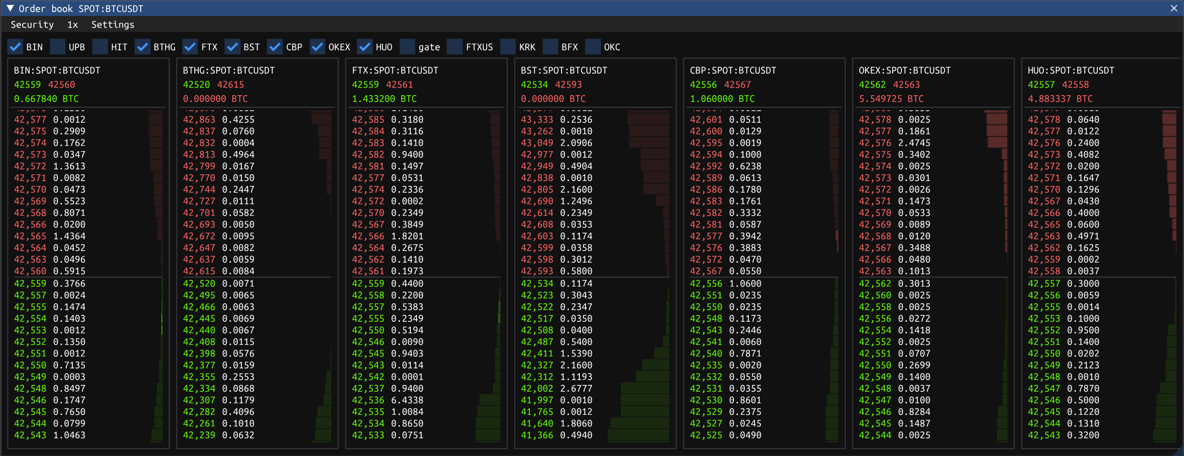1184x456 pixels.
Task: Select BST bid row 41,640 1.8060
Action: click(x=595, y=423)
